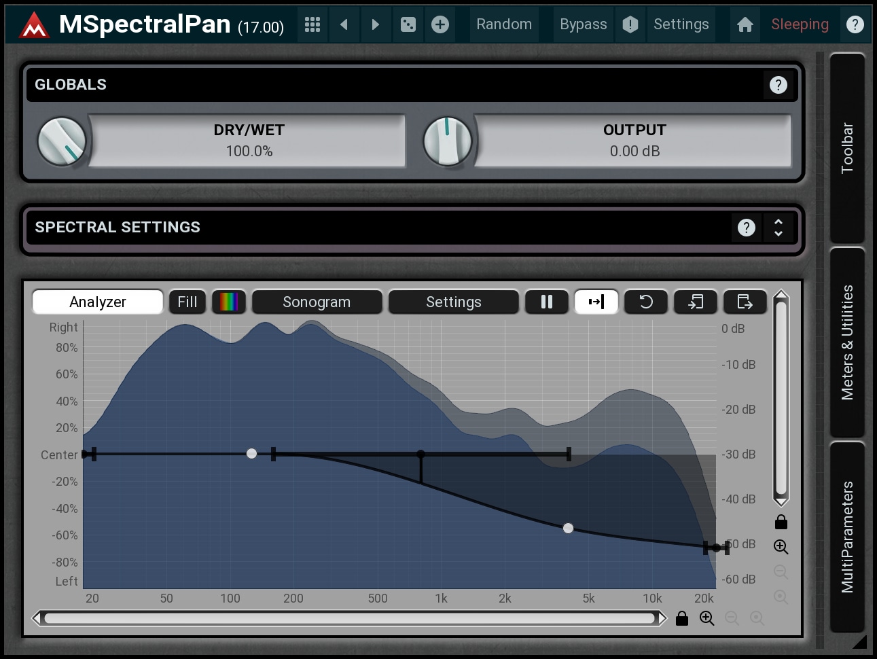Screen dimensions: 877x659
Task: Click the dice random preset icon
Action: point(408,24)
